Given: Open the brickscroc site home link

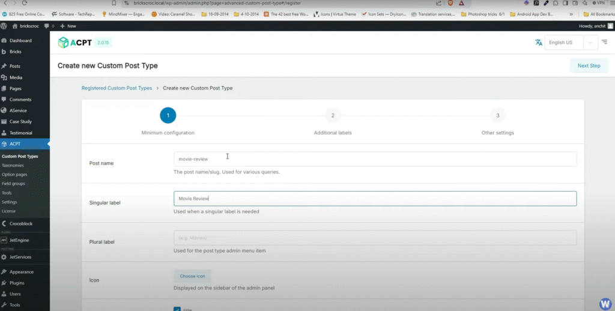Looking at the screenshot, I should tap(26, 26).
